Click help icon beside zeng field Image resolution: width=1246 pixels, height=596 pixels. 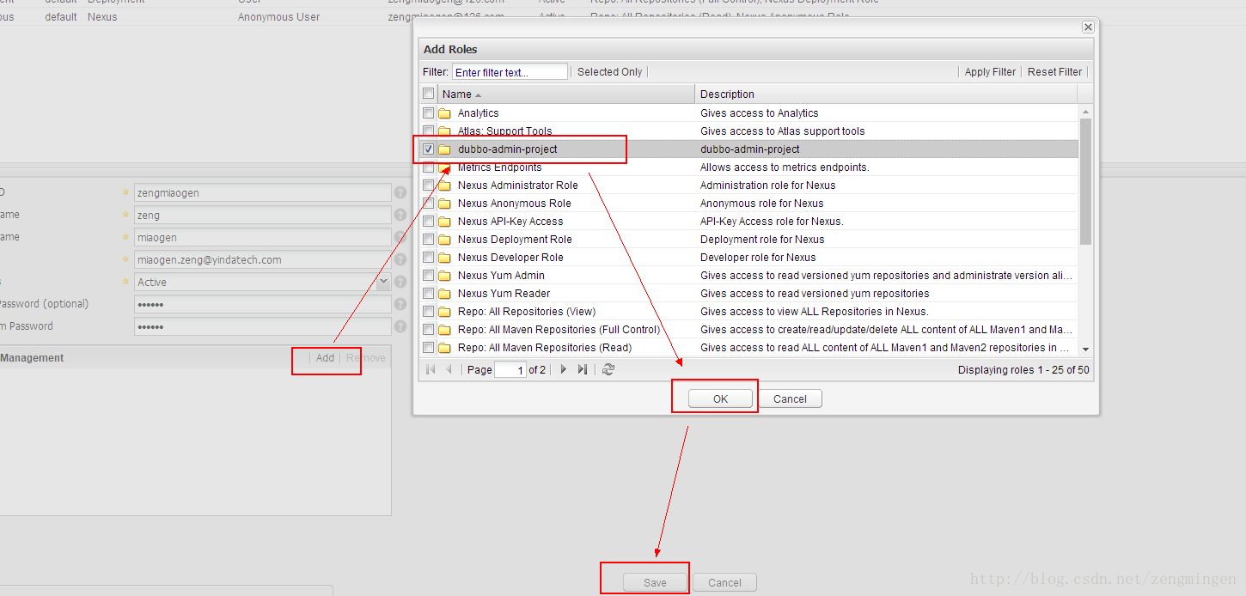pos(400,216)
